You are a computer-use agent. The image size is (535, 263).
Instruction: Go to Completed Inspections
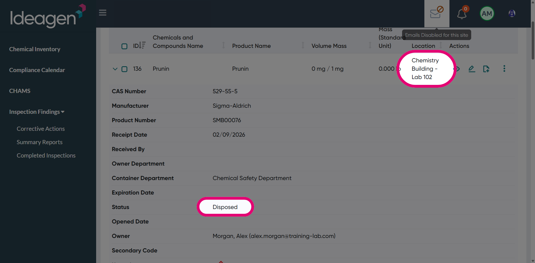point(46,156)
